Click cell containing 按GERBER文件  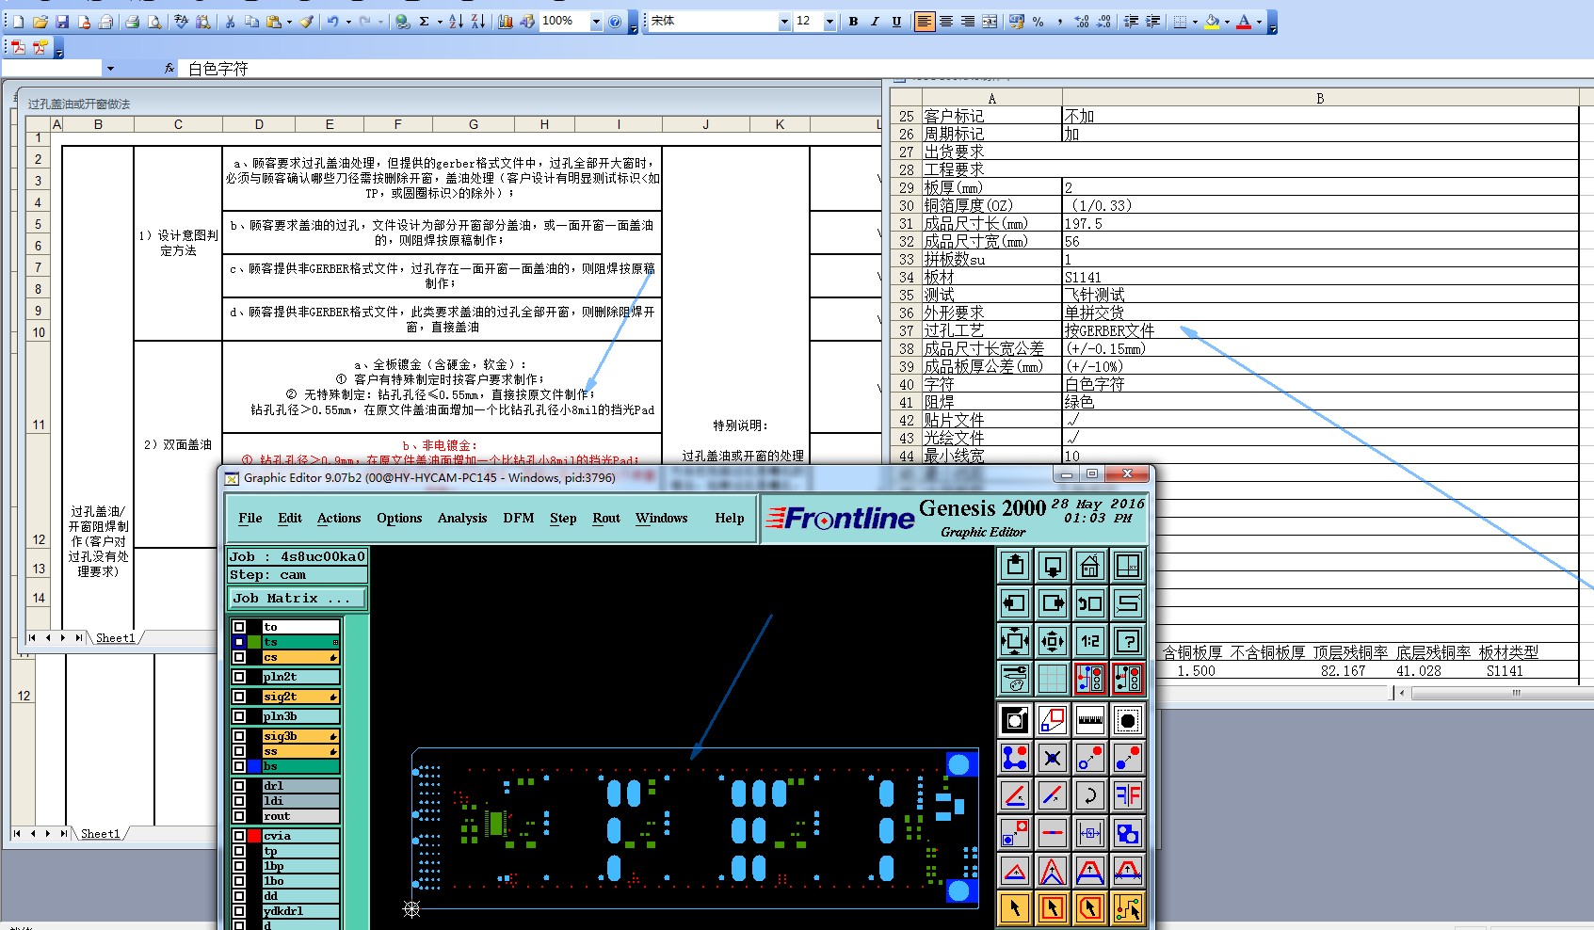pos(1320,331)
